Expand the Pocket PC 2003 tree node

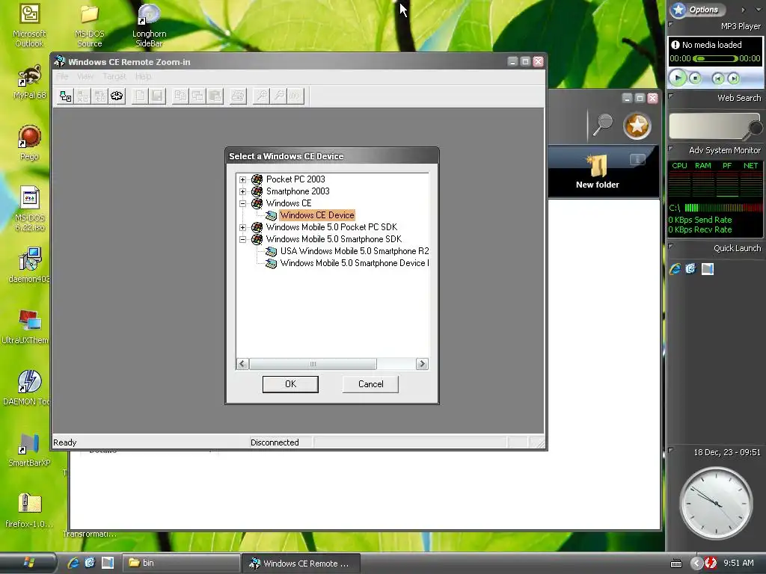tap(243, 179)
